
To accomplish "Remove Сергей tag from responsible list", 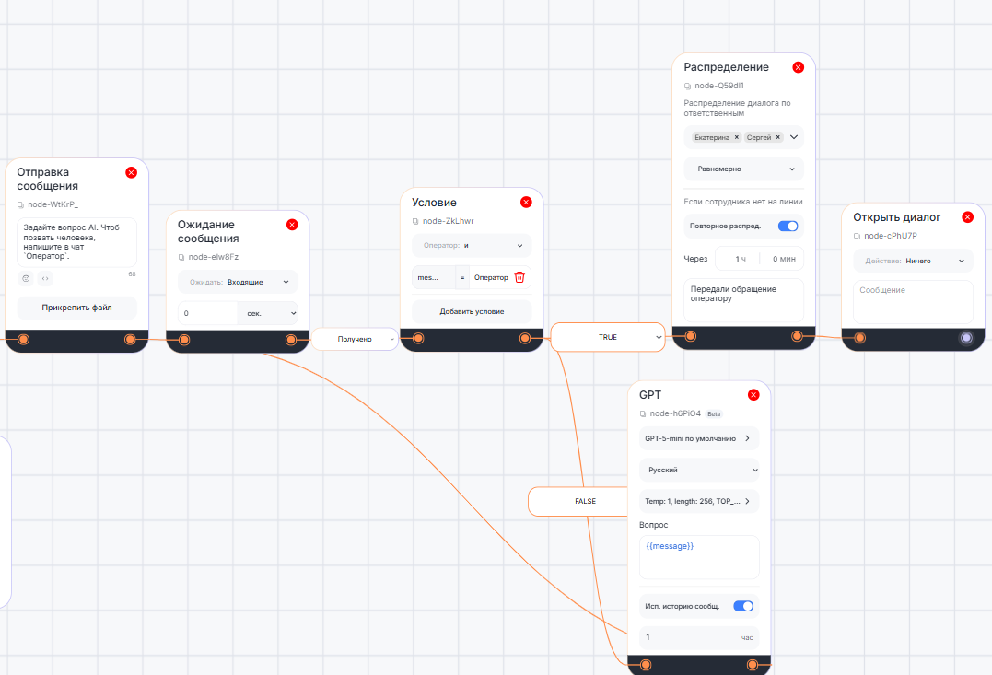I will (777, 137).
